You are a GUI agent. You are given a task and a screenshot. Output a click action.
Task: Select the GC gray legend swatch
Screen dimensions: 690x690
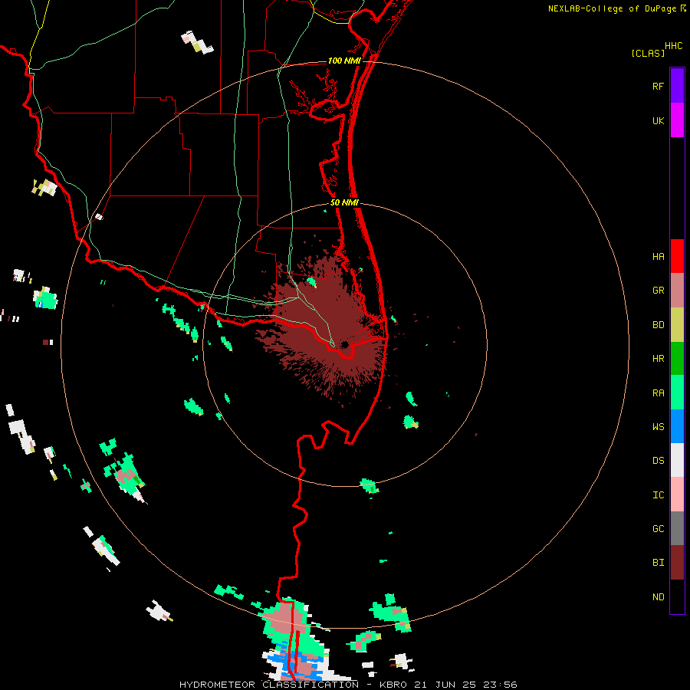677,528
